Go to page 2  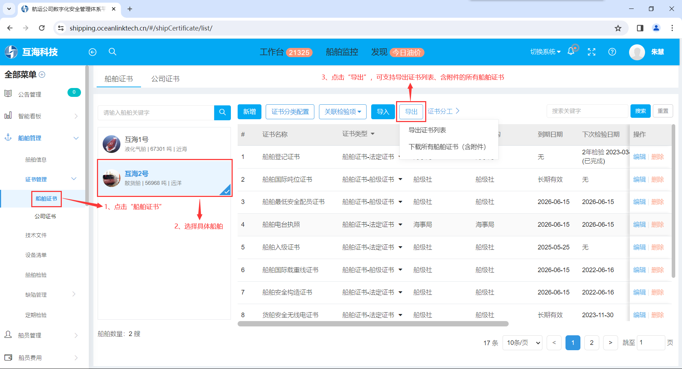[591, 343]
